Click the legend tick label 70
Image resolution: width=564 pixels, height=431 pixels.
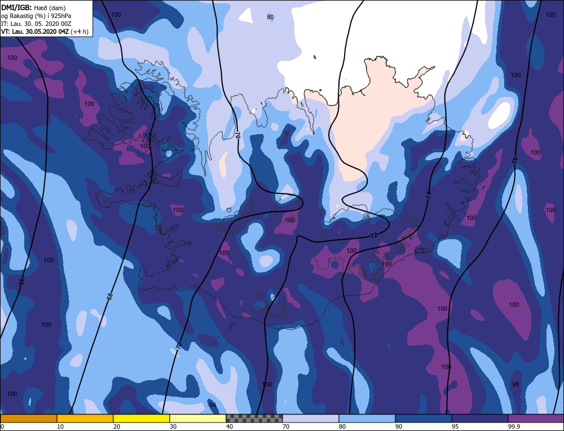286,426
